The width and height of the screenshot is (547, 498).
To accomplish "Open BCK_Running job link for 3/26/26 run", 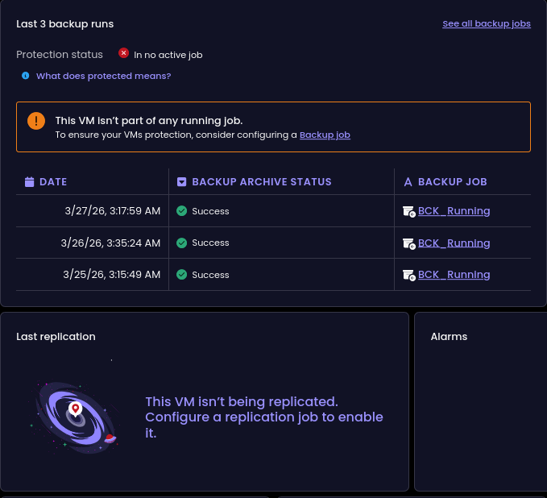I will point(454,243).
